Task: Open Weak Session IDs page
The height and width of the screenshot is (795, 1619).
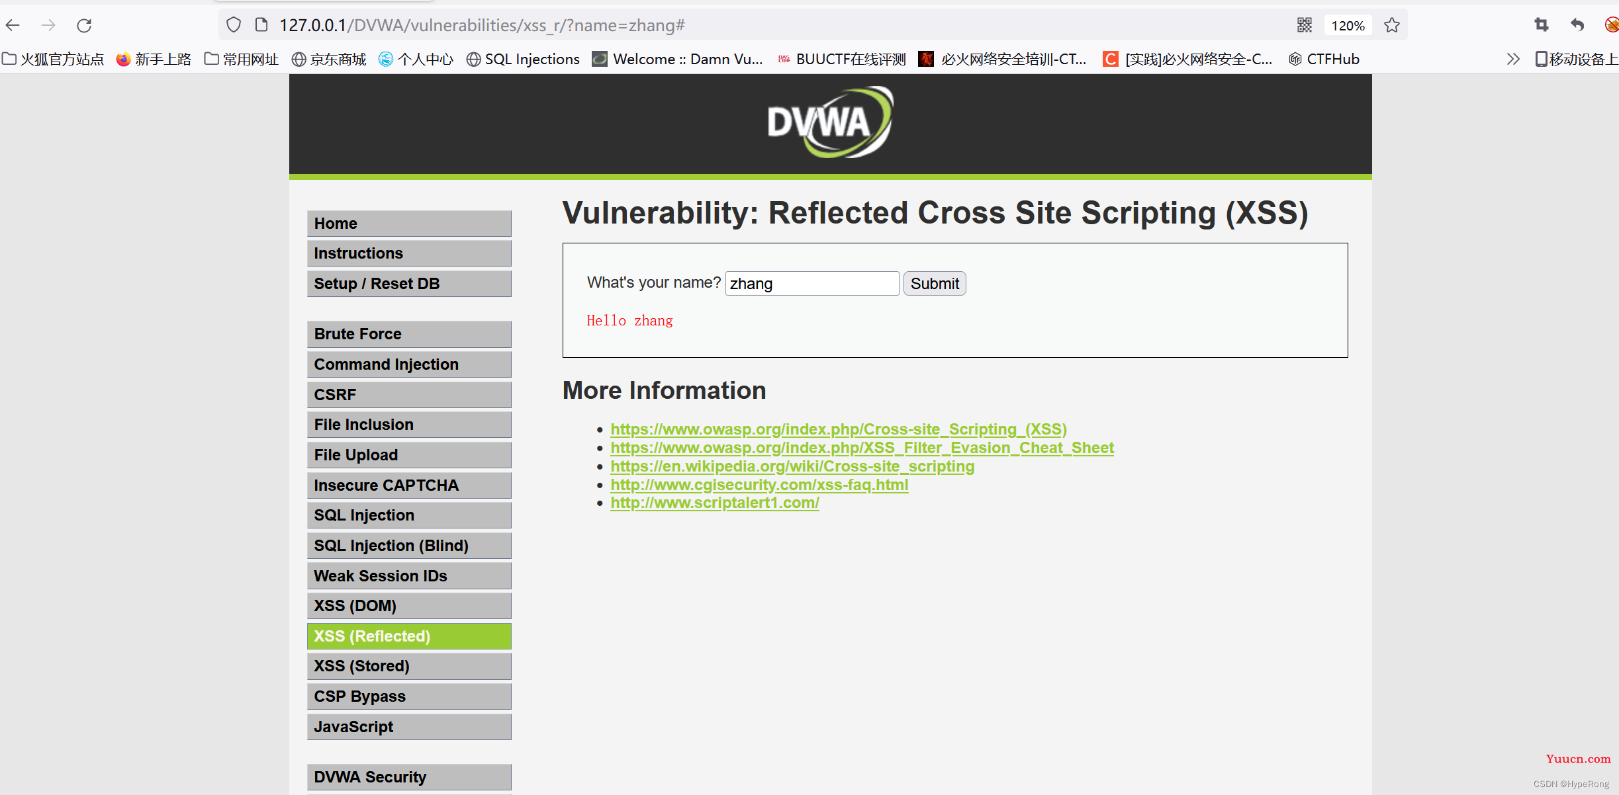Action: 409,576
